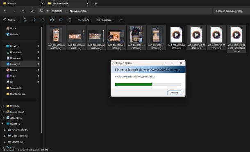Open Screenshot folder in the sidebar
Screen dimensions: 250x152
[14, 88]
